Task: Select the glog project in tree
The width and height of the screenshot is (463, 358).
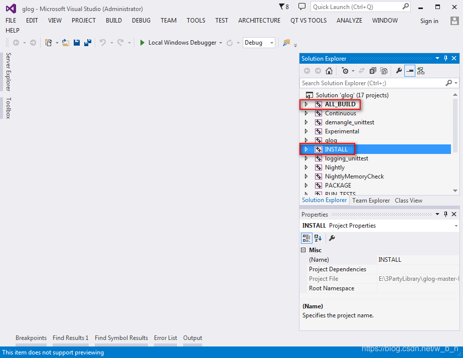Action: click(331, 140)
